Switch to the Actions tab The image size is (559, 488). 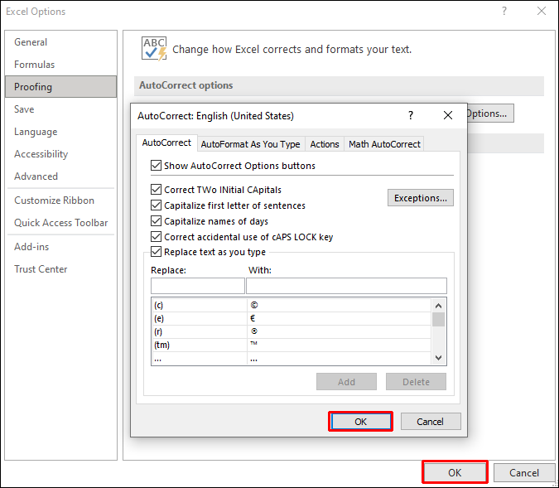[325, 144]
